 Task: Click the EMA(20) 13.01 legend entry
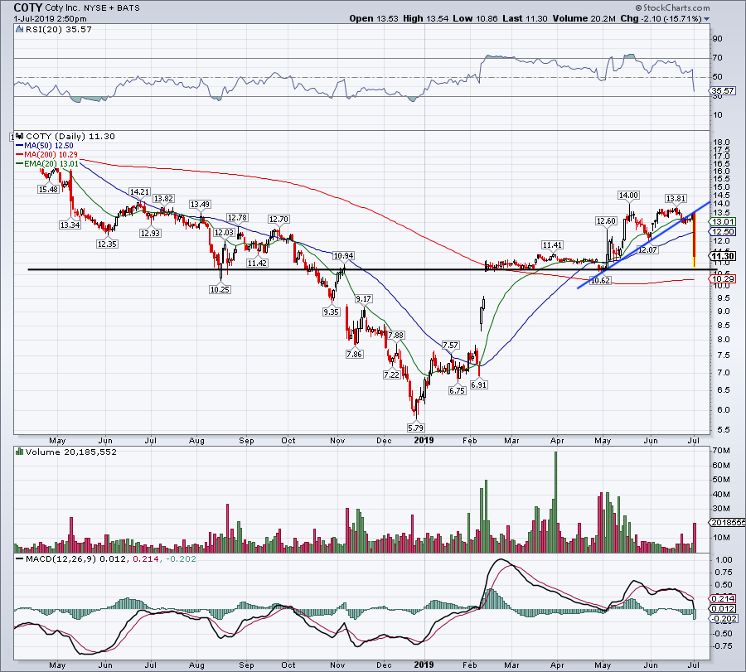[x=46, y=163]
